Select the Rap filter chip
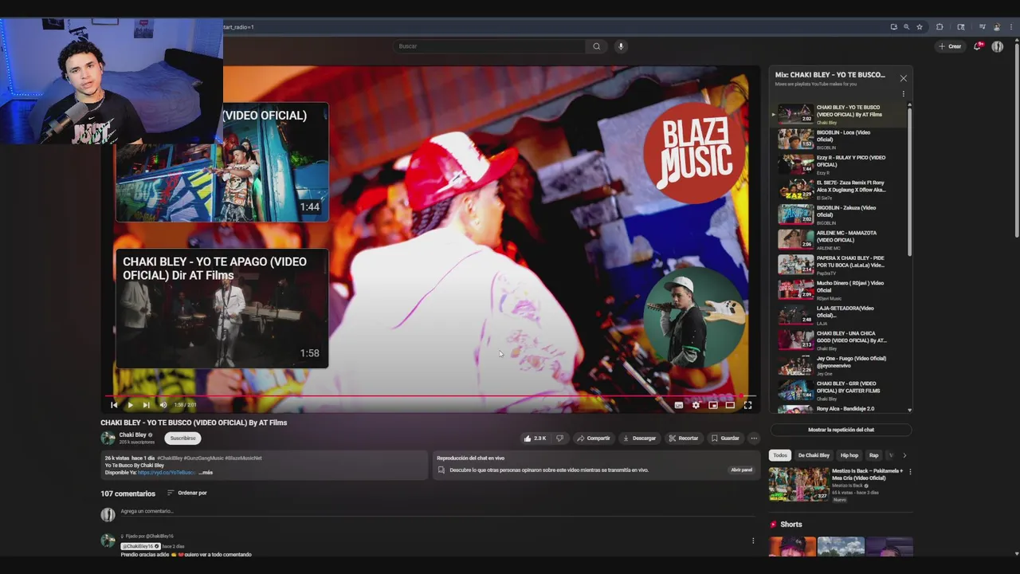 (874, 455)
